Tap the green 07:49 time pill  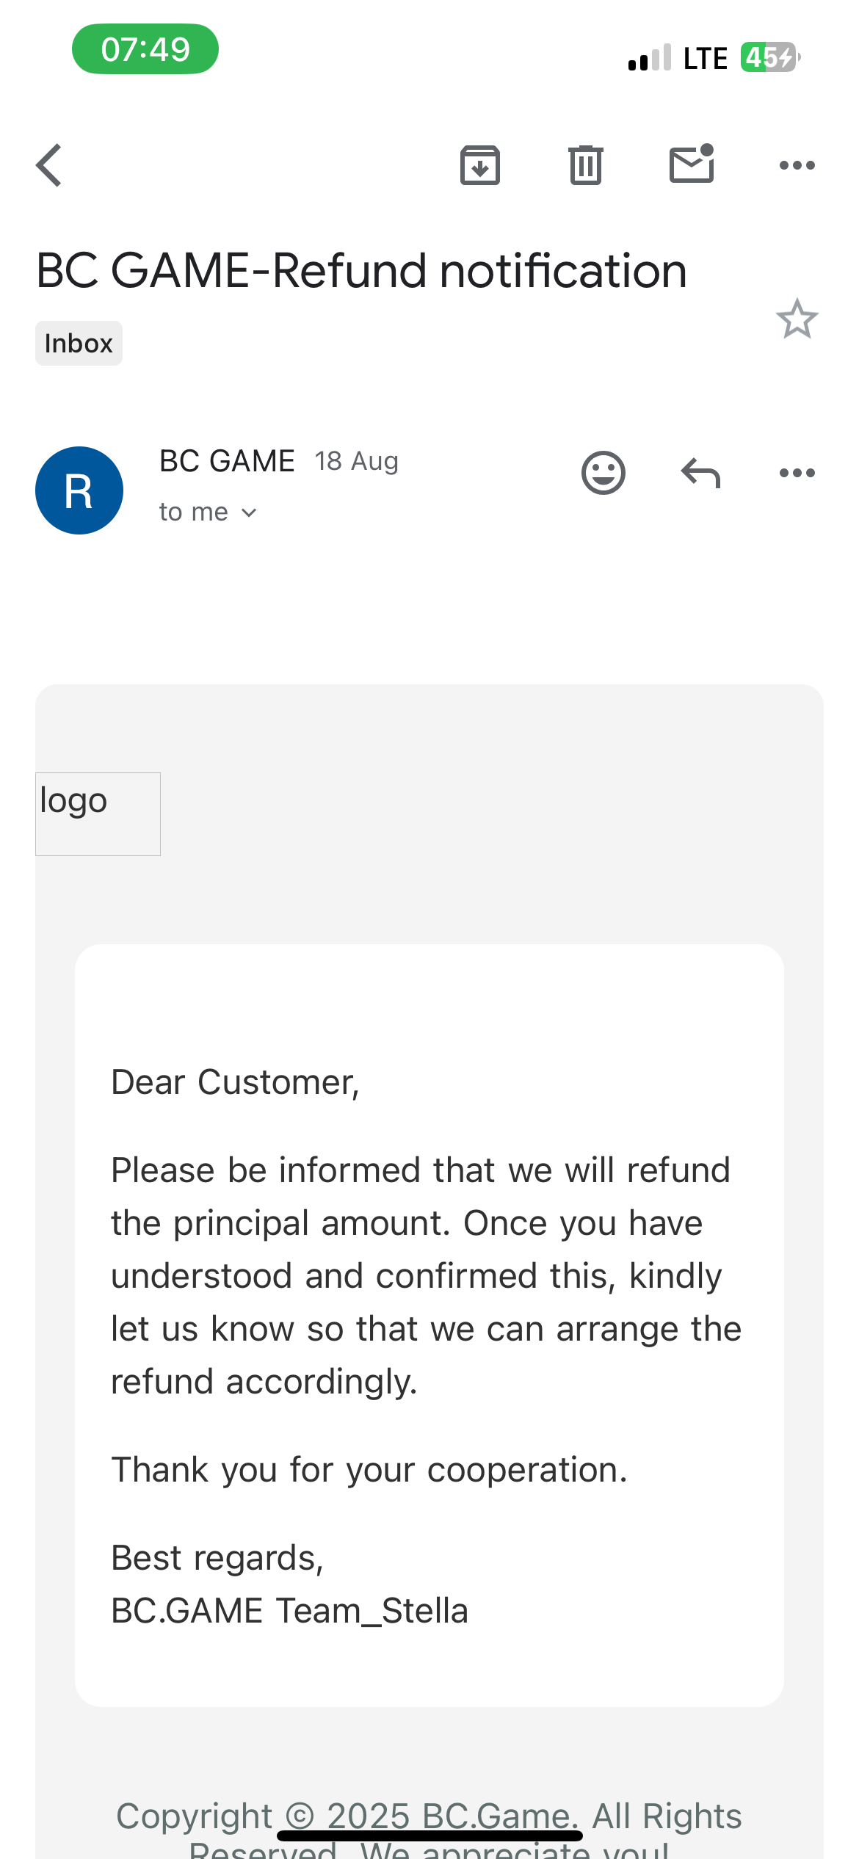[x=145, y=49]
